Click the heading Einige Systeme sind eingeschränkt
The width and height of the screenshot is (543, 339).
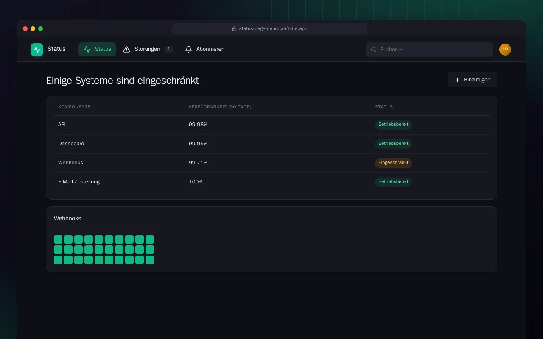(x=122, y=81)
